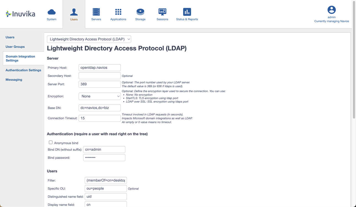This screenshot has height=207, width=356.
Task: Click the Bind DN input field
Action: point(104,150)
